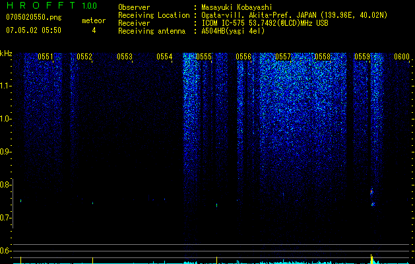Click the Receiving antenna label
415x264 pixels.
coord(152,31)
